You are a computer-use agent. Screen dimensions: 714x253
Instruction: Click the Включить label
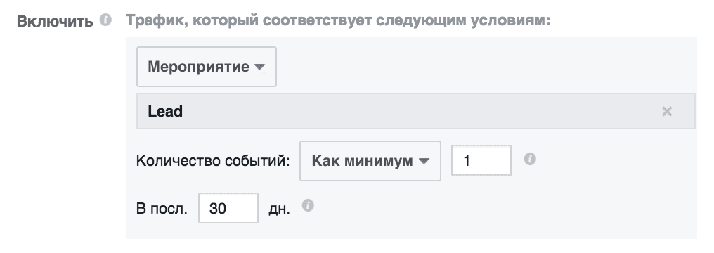pos(55,21)
